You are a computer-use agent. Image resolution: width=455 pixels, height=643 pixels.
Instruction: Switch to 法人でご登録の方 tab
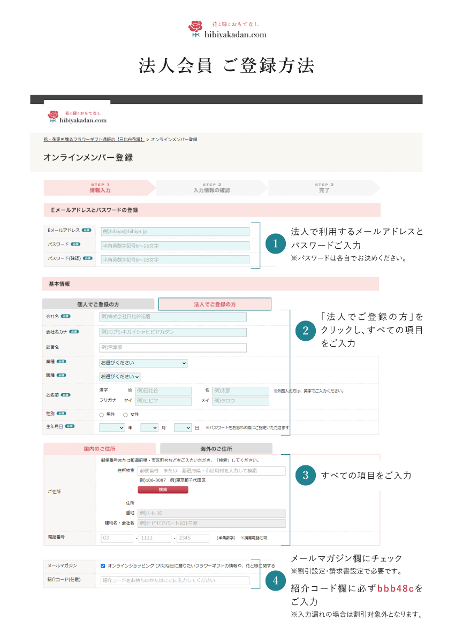tap(215, 304)
